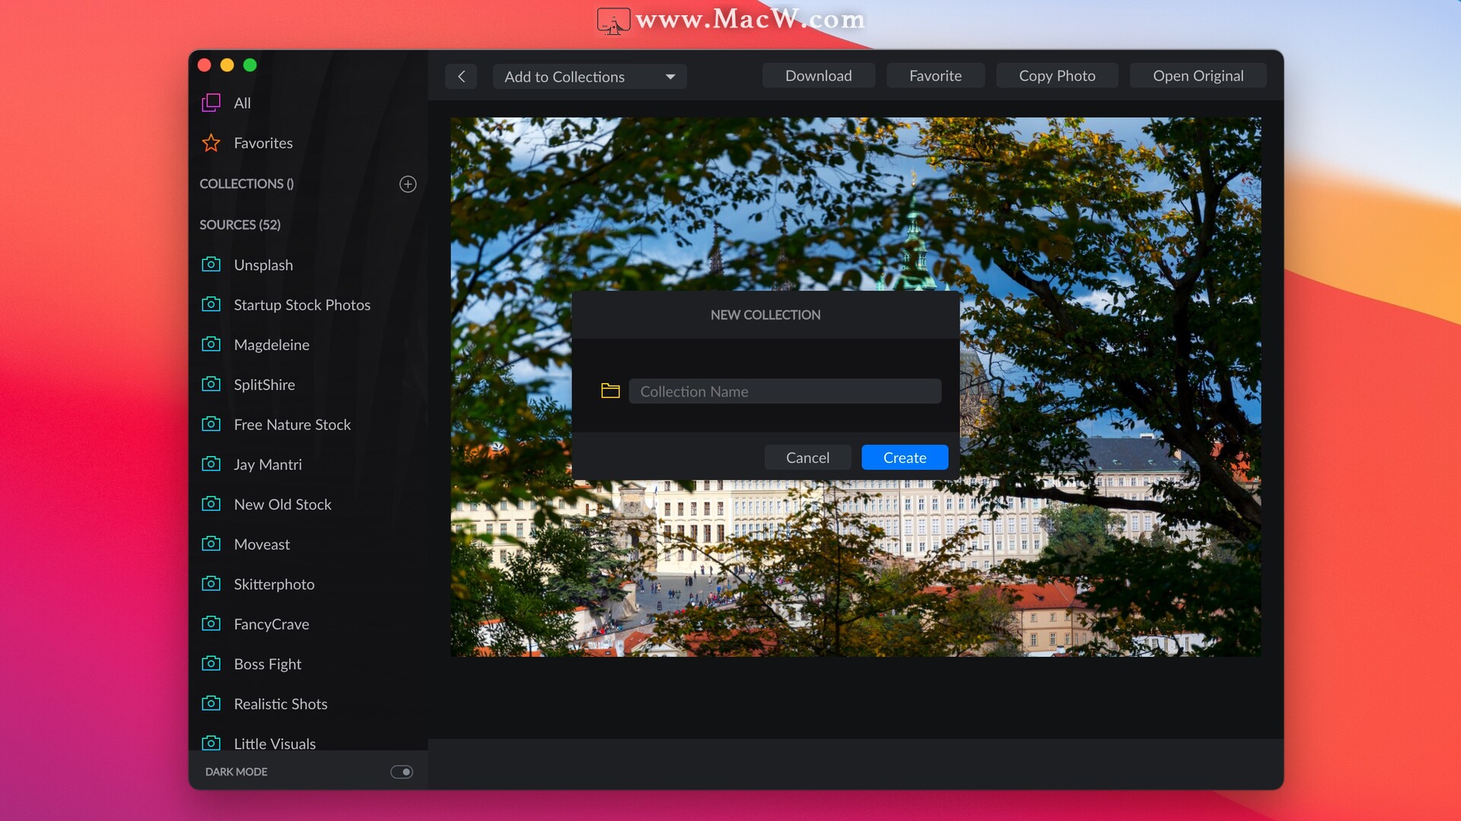Cancel the New Collection dialog
The width and height of the screenshot is (1461, 821).
pos(807,458)
